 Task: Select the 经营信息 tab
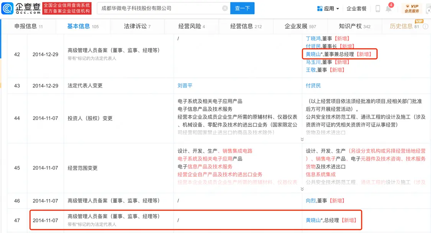point(246,26)
